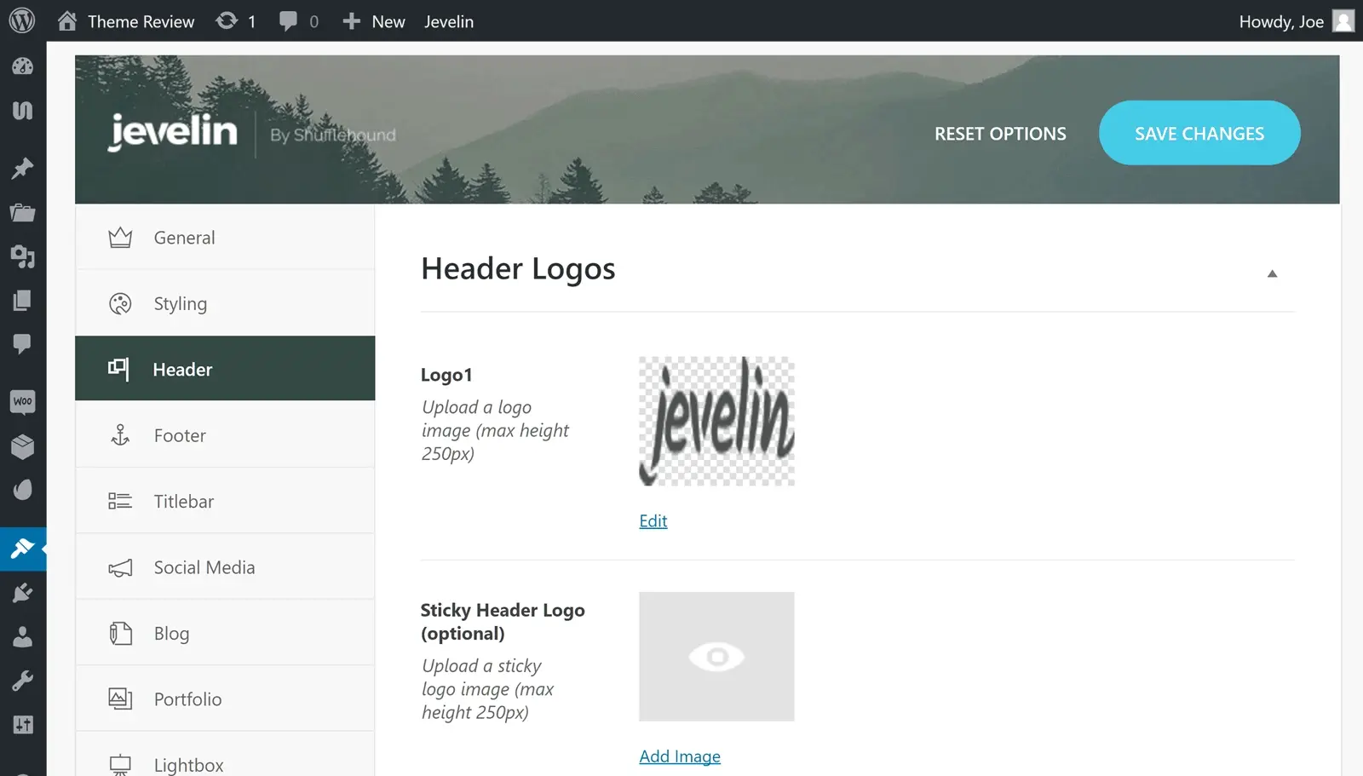Edit the Logo1 image
1363x776 pixels.
[x=653, y=520]
